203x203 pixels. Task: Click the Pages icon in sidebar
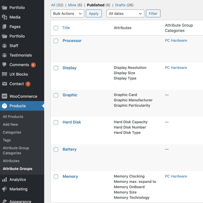tap(4, 27)
